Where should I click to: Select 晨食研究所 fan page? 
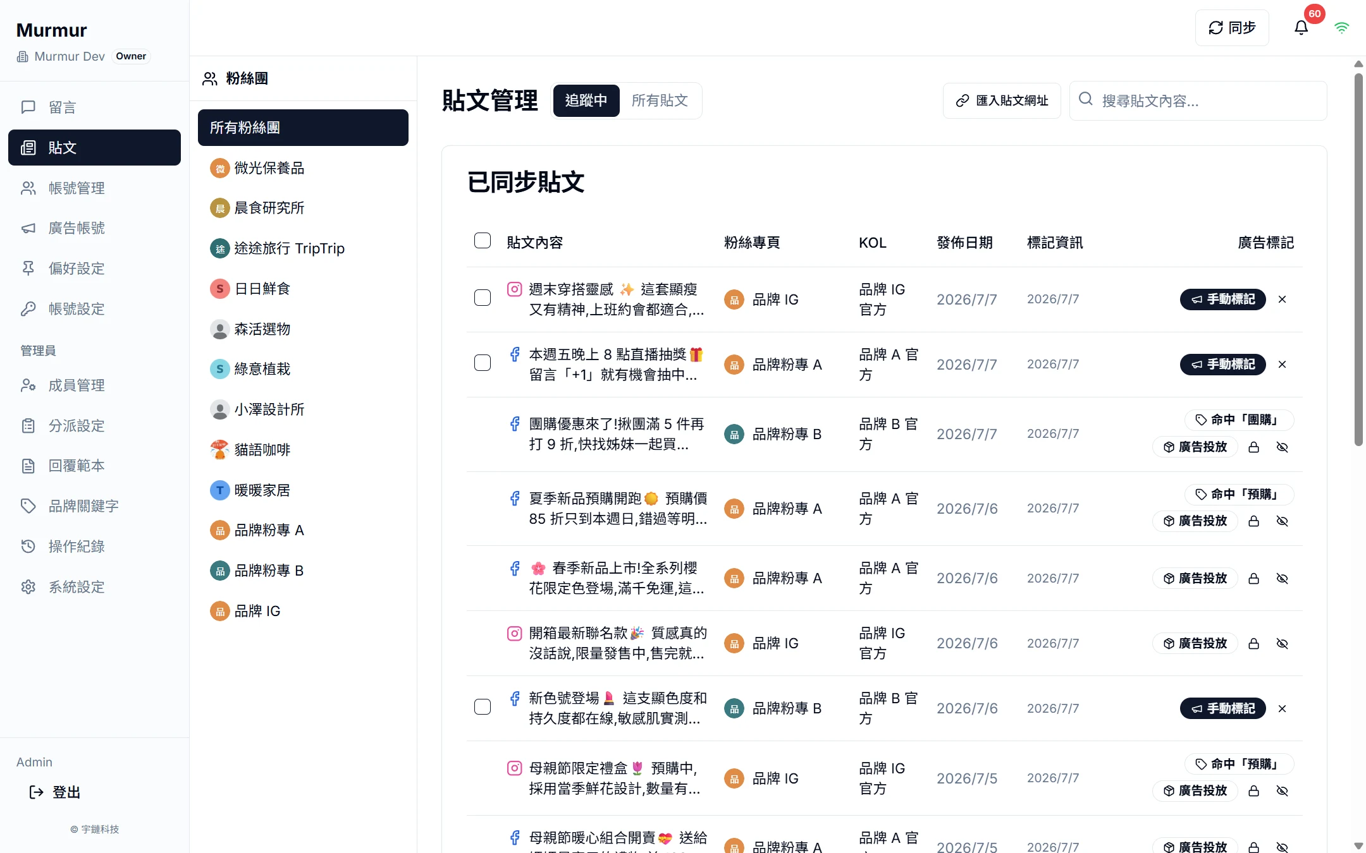click(x=303, y=208)
